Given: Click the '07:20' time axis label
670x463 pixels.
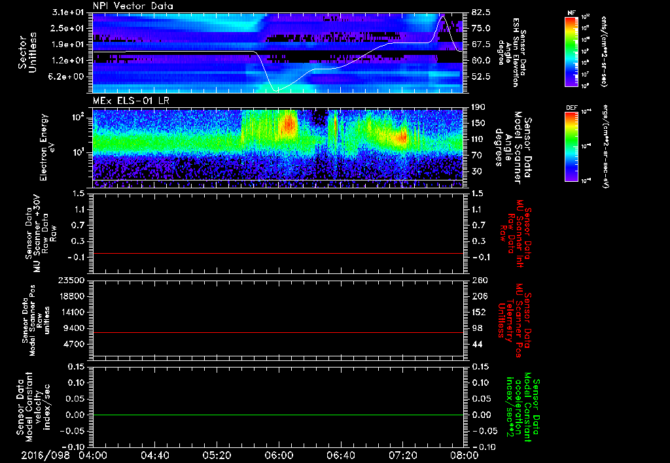Looking at the screenshot, I should coord(402,455).
